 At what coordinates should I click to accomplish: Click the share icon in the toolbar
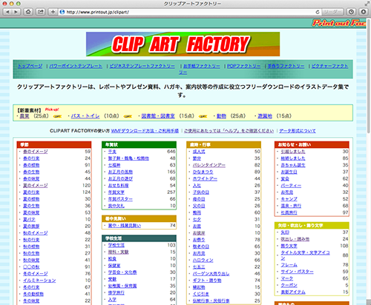40,12
